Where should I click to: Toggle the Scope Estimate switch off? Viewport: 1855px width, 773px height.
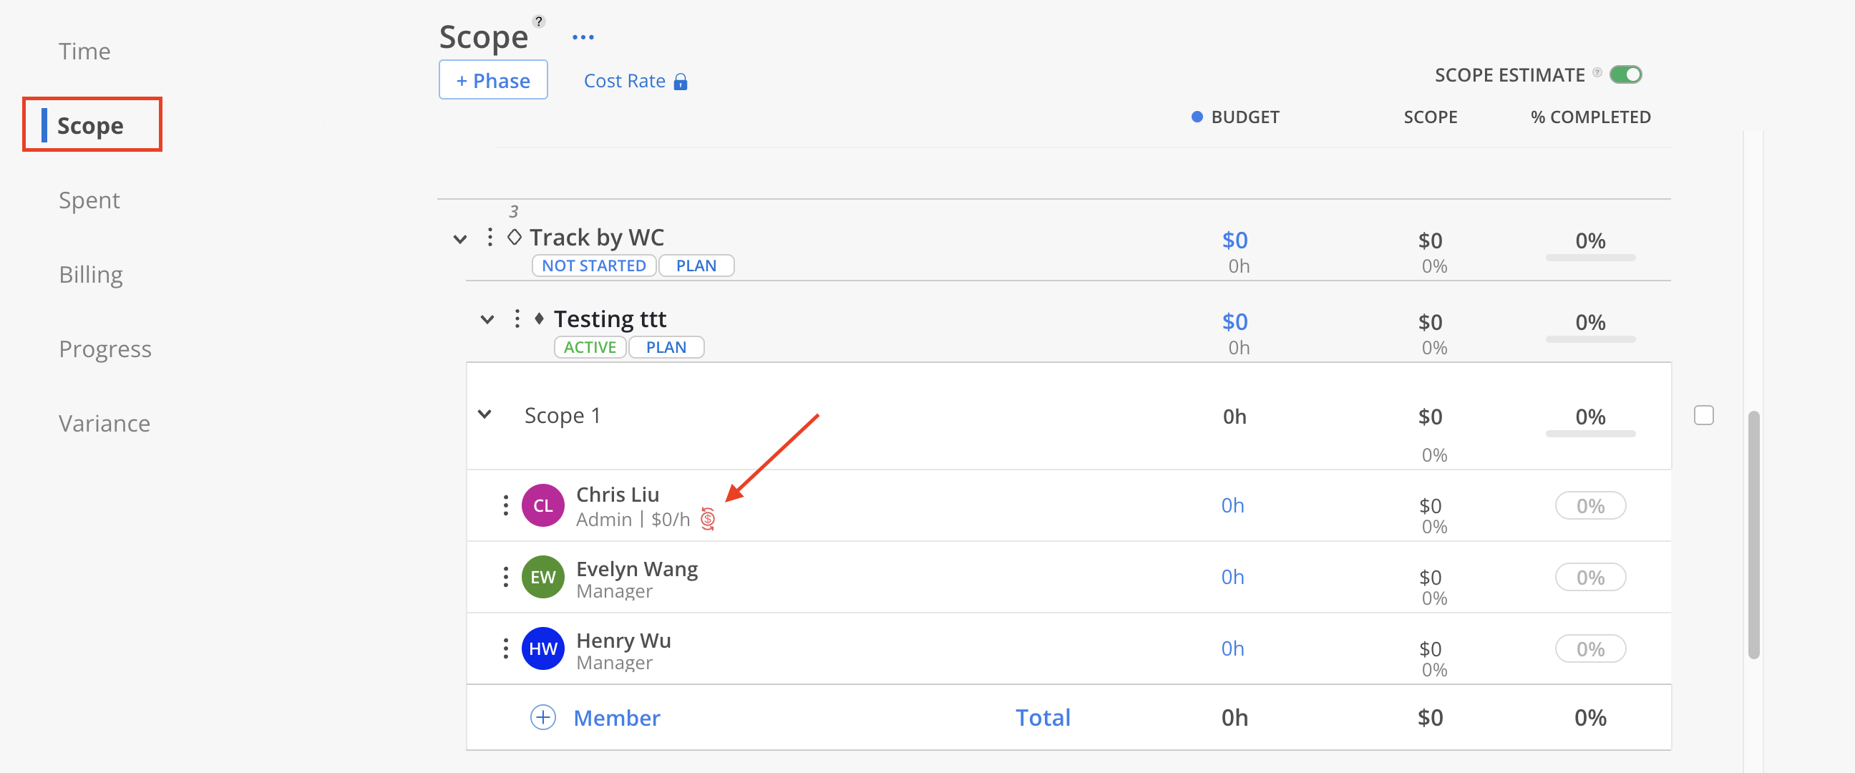(1625, 74)
